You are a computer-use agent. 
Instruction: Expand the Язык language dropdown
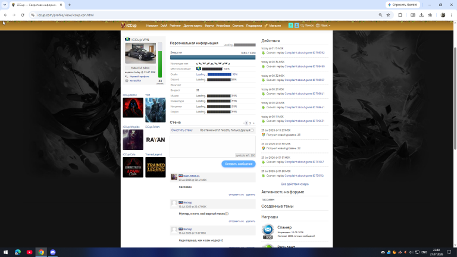[x=323, y=26]
